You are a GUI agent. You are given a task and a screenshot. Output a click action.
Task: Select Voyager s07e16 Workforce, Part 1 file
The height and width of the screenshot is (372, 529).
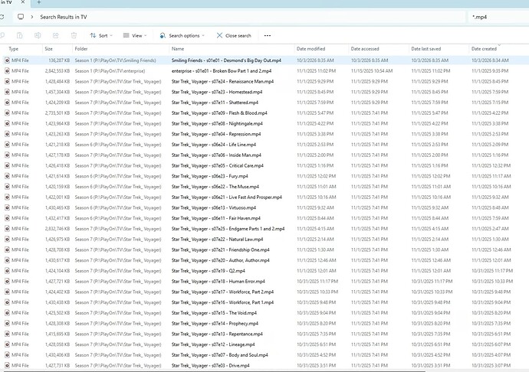[x=222, y=302]
